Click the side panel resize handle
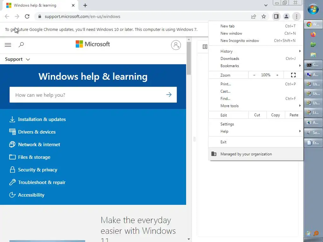 coord(194,139)
